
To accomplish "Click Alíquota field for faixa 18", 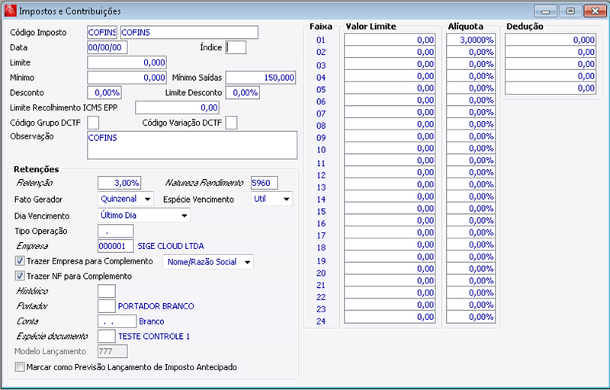I will tap(470, 245).
